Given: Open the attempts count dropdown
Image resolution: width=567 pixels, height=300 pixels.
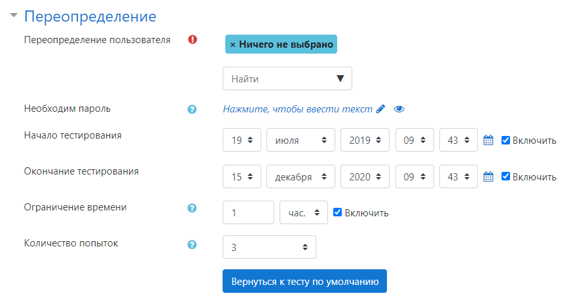Looking at the screenshot, I should [269, 247].
